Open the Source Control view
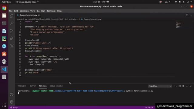Viewport: 194px width, 109px height. (x=12, y=31)
